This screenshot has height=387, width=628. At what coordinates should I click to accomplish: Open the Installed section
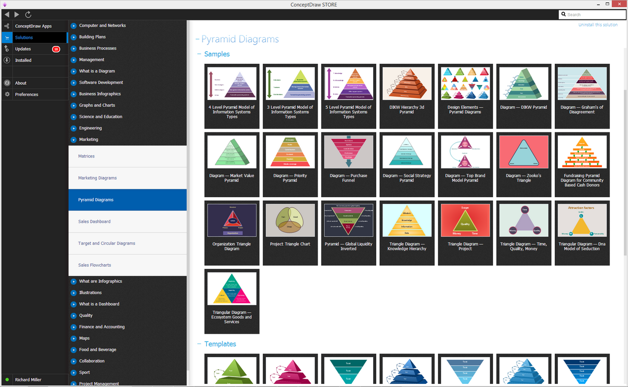34,60
